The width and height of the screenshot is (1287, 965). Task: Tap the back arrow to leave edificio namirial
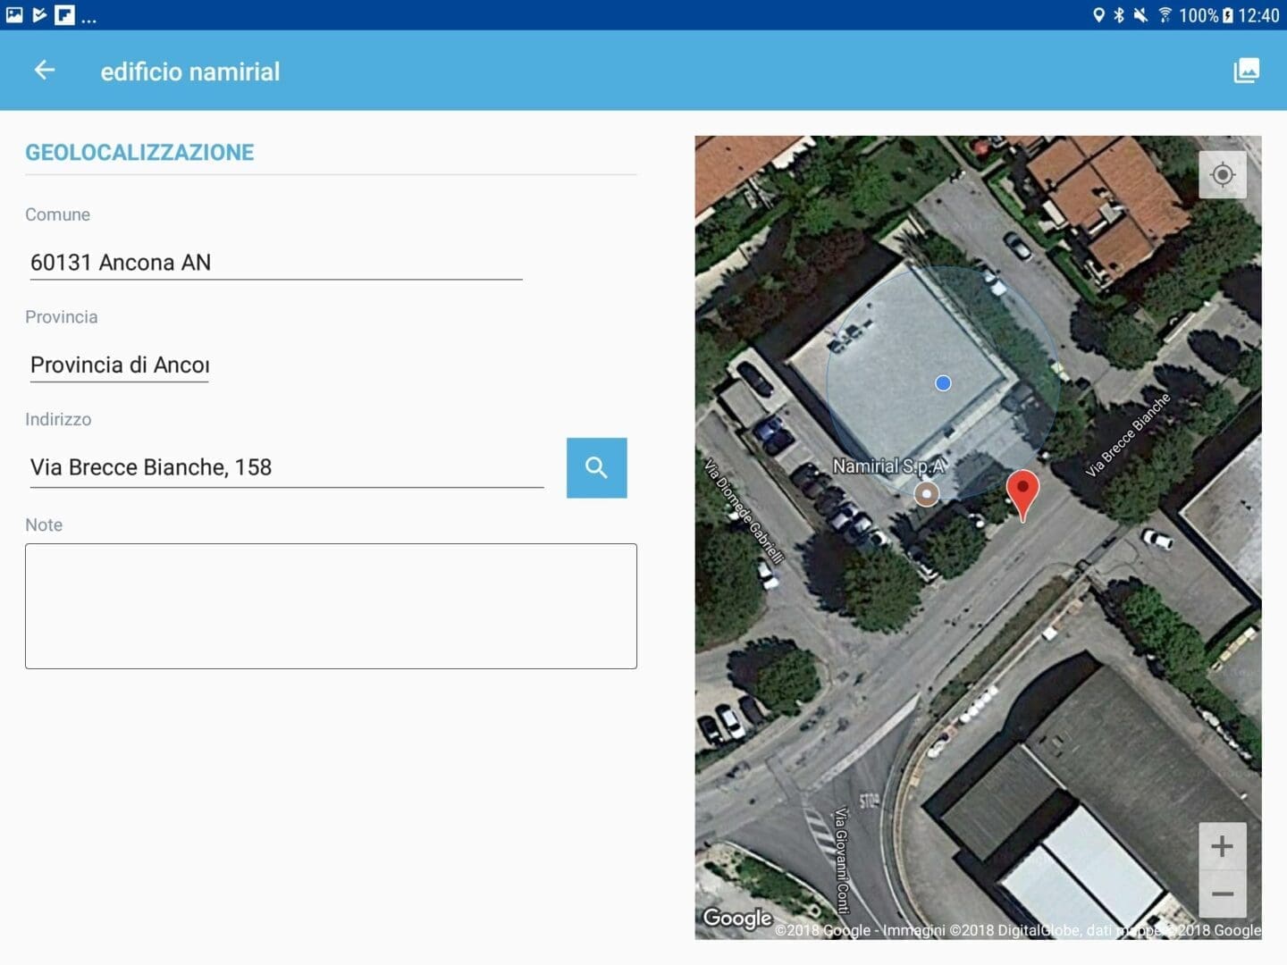click(44, 70)
